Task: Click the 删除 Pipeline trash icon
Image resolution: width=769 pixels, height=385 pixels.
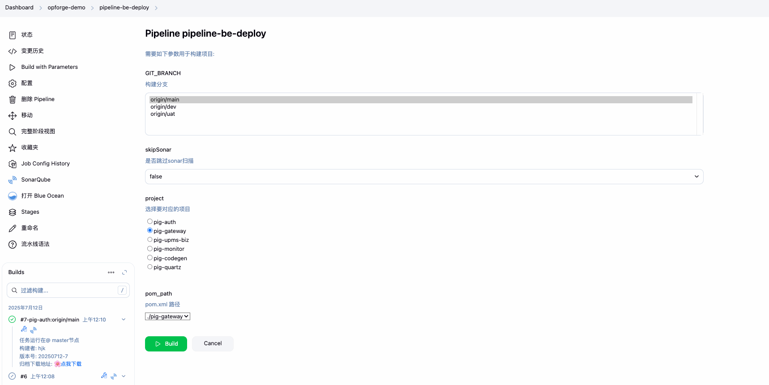Action: (13, 99)
